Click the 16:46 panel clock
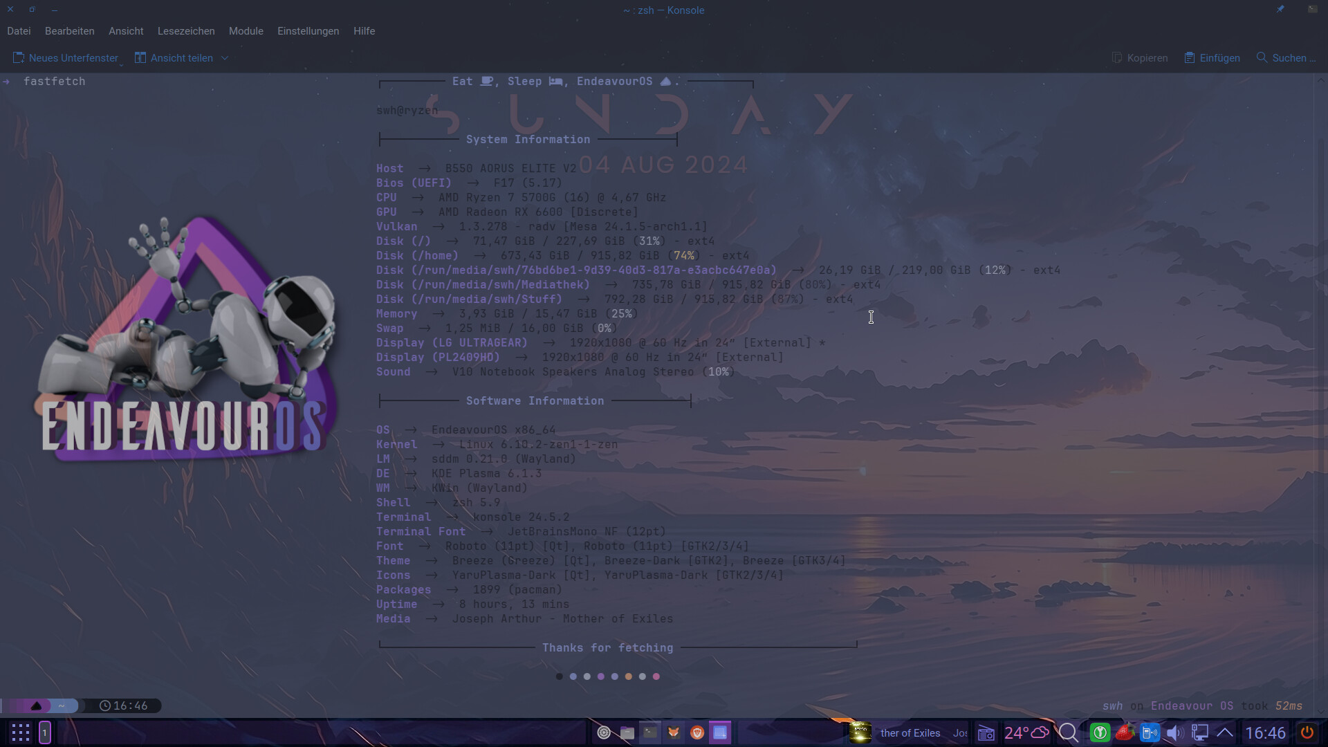This screenshot has width=1328, height=747. point(1265,733)
